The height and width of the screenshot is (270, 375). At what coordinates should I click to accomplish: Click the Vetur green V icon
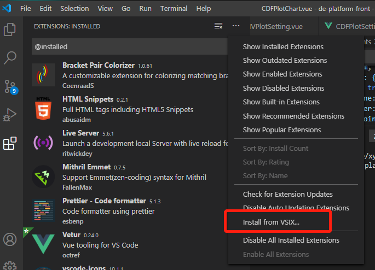pyautogui.click(x=43, y=244)
